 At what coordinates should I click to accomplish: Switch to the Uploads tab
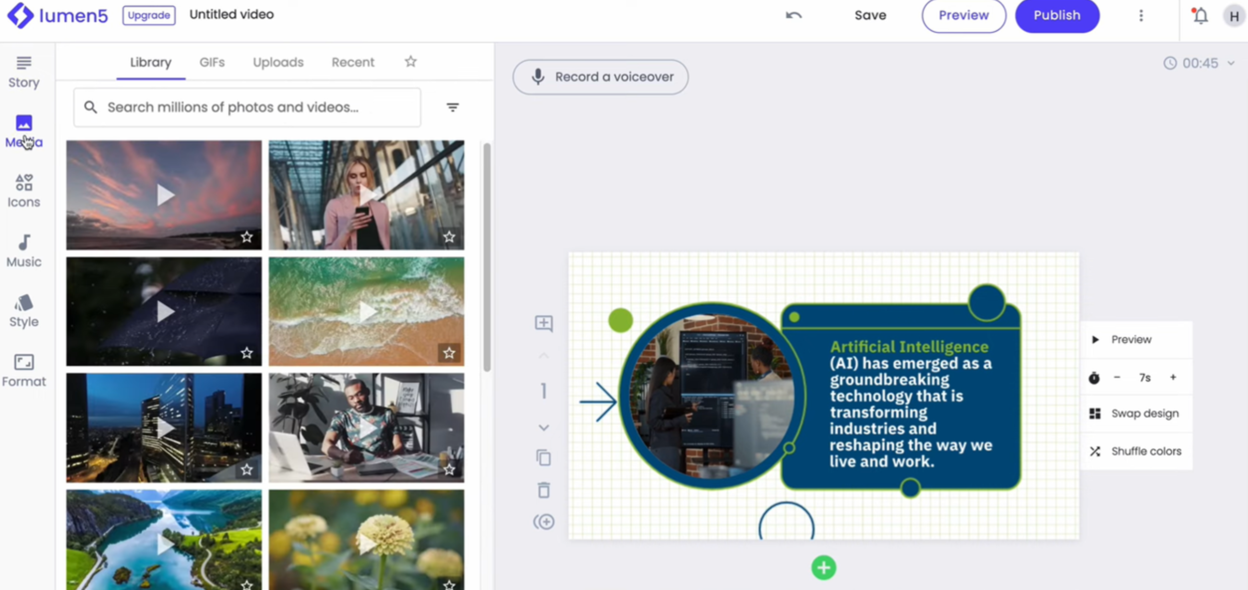[x=278, y=62]
